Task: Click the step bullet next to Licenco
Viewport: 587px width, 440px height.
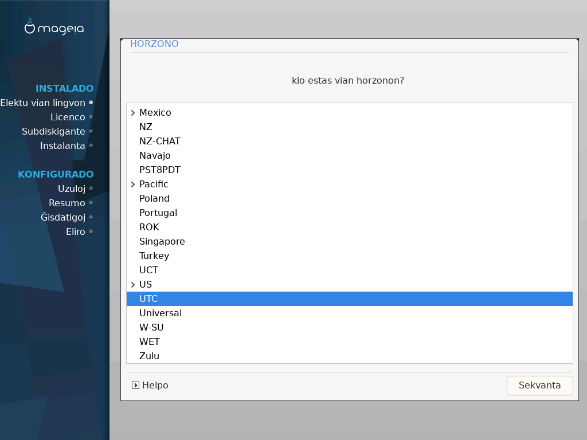Action: pos(91,117)
